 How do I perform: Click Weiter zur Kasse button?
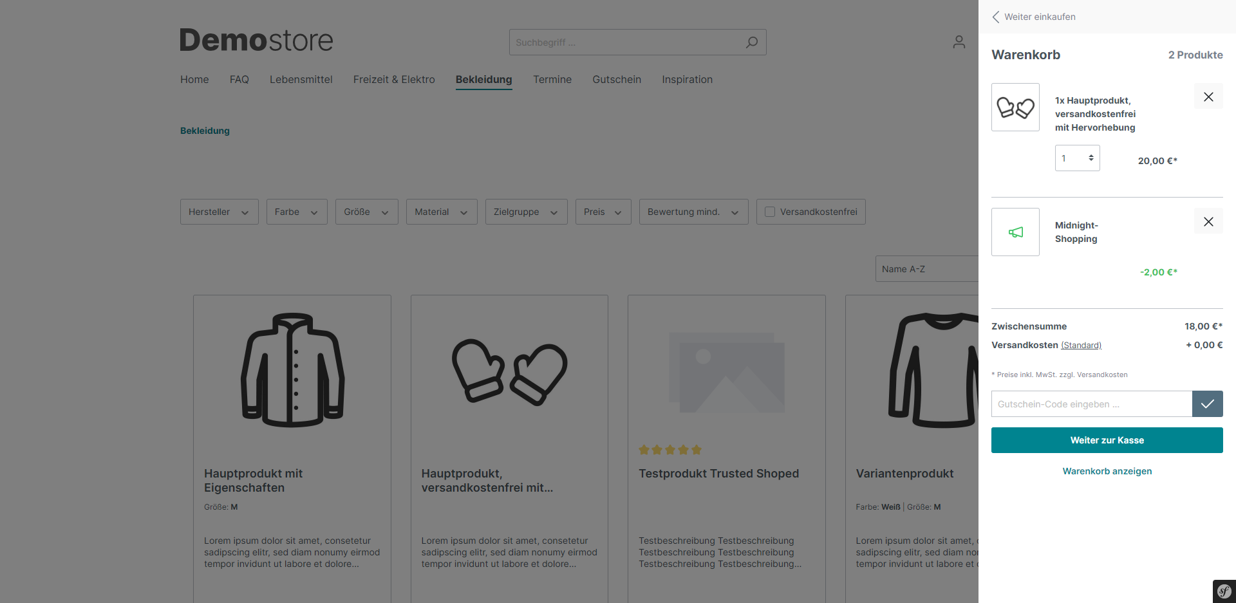pos(1107,440)
